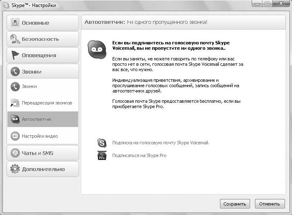This screenshot has height=215, width=292.
Task: Open the Основные settings section
Action: coord(42,23)
